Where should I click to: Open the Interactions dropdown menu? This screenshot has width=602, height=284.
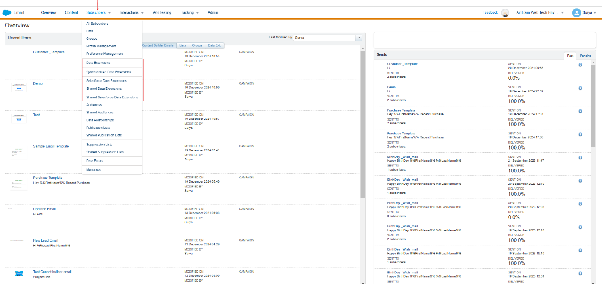[131, 13]
